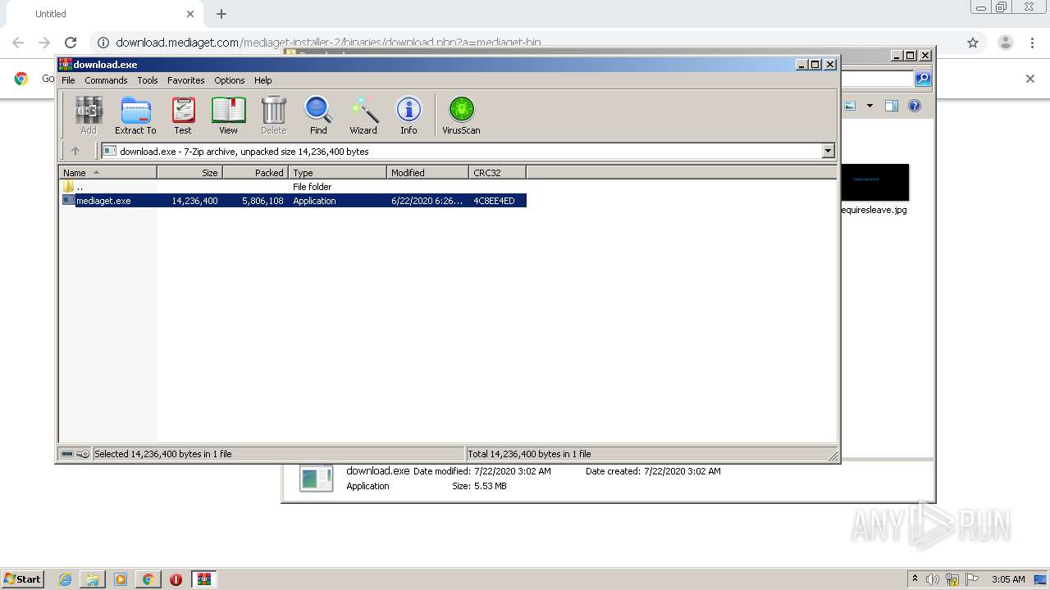The image size is (1050, 590).
Task: Sort by the Packed column header
Action: point(255,172)
